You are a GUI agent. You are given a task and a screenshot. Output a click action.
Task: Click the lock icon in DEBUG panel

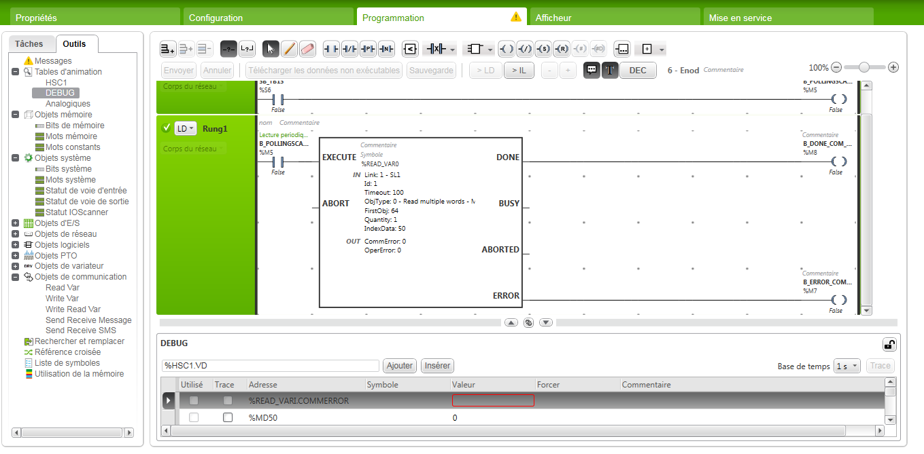tap(889, 344)
